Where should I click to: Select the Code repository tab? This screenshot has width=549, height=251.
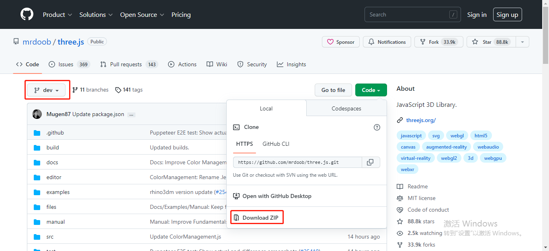[x=27, y=64]
